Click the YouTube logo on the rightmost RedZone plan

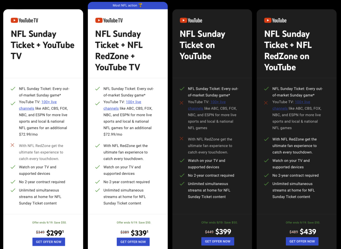click(x=275, y=20)
